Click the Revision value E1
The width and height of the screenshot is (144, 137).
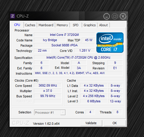[x=115, y=68]
